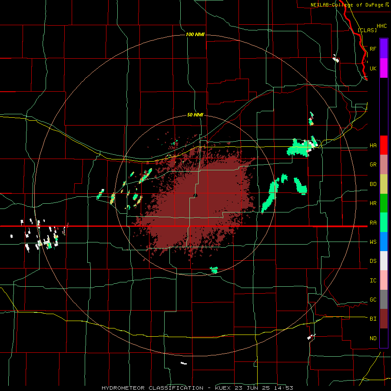Click the pink GR legend swatch

tap(384, 165)
